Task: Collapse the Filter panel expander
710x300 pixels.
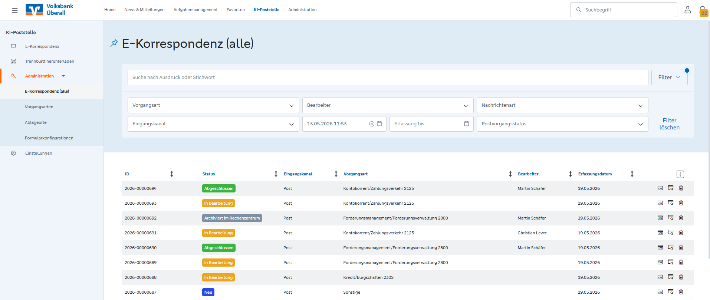Action: [x=669, y=78]
